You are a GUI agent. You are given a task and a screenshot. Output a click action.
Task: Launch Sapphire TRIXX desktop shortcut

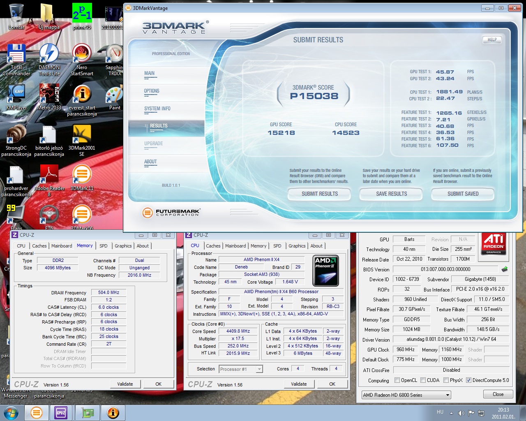click(x=115, y=60)
